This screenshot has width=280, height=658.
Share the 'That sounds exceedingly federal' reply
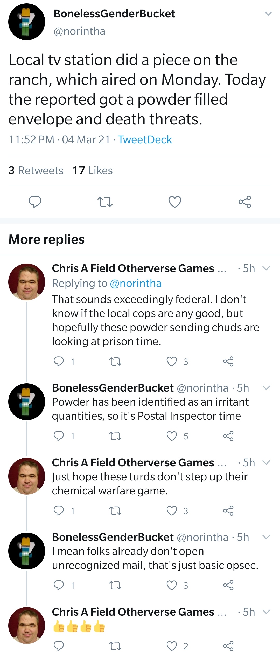coord(228,361)
